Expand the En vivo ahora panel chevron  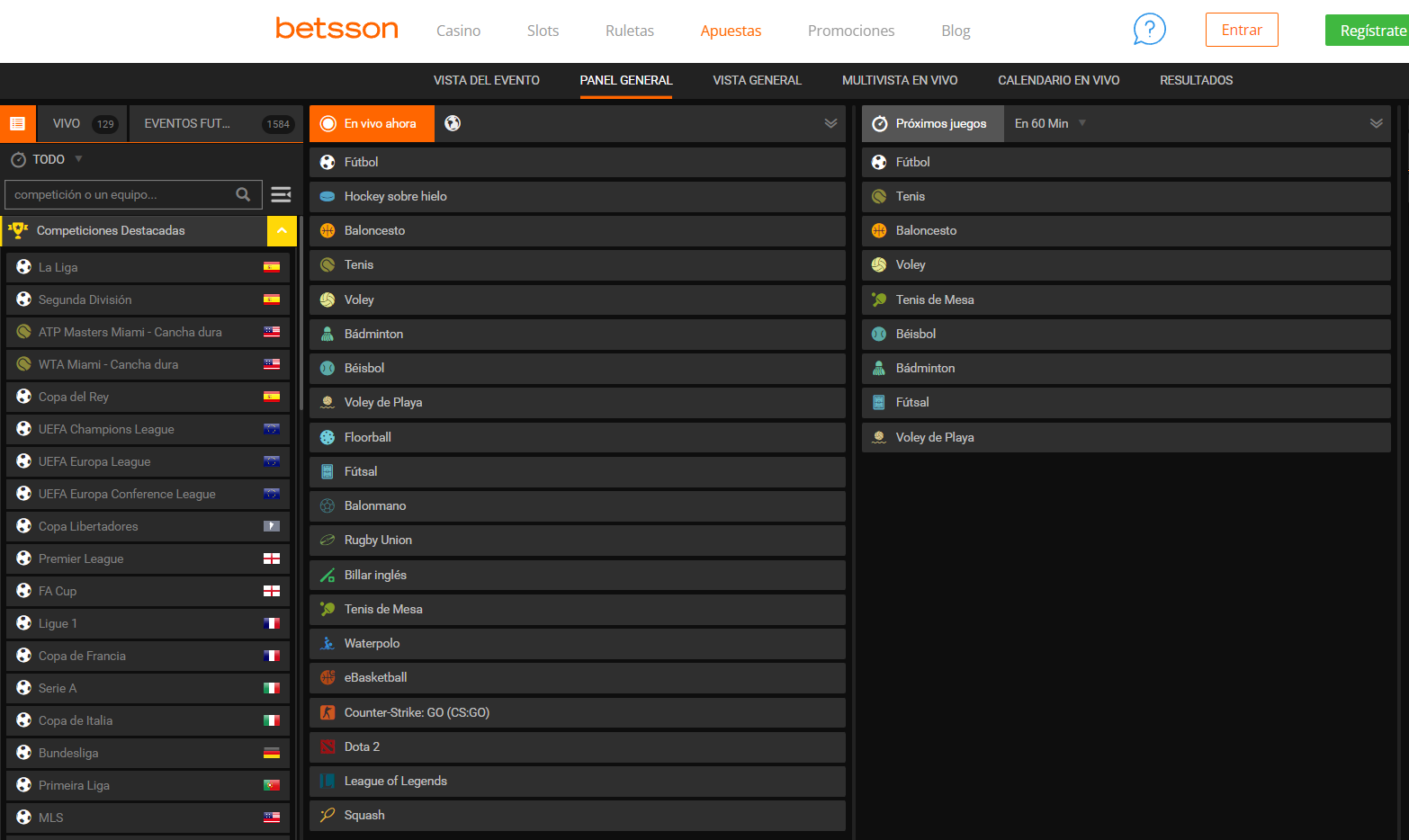[830, 123]
